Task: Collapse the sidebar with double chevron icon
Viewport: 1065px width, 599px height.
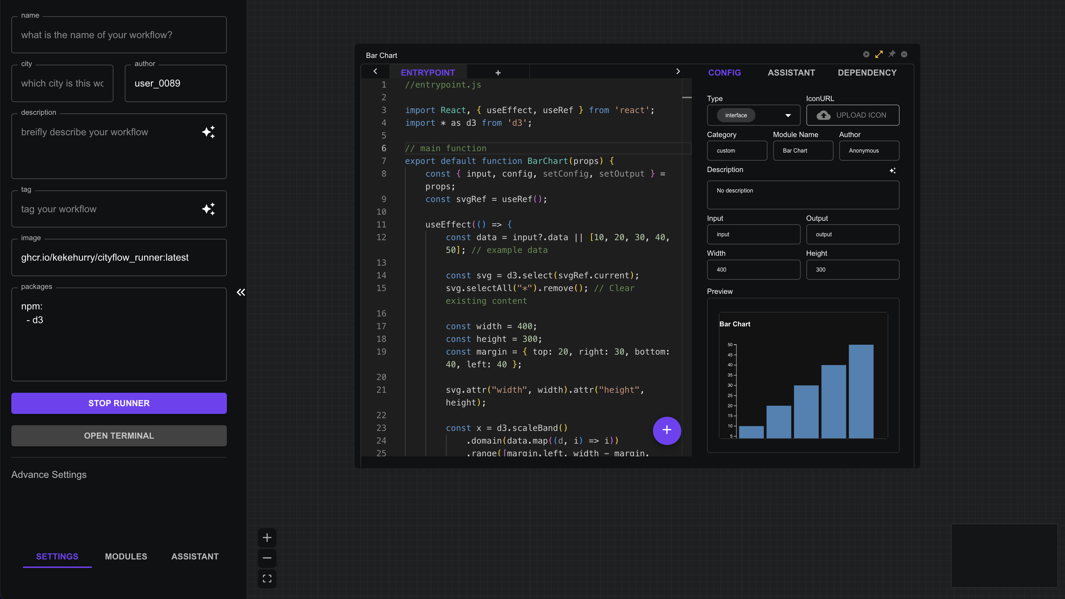Action: (x=241, y=292)
